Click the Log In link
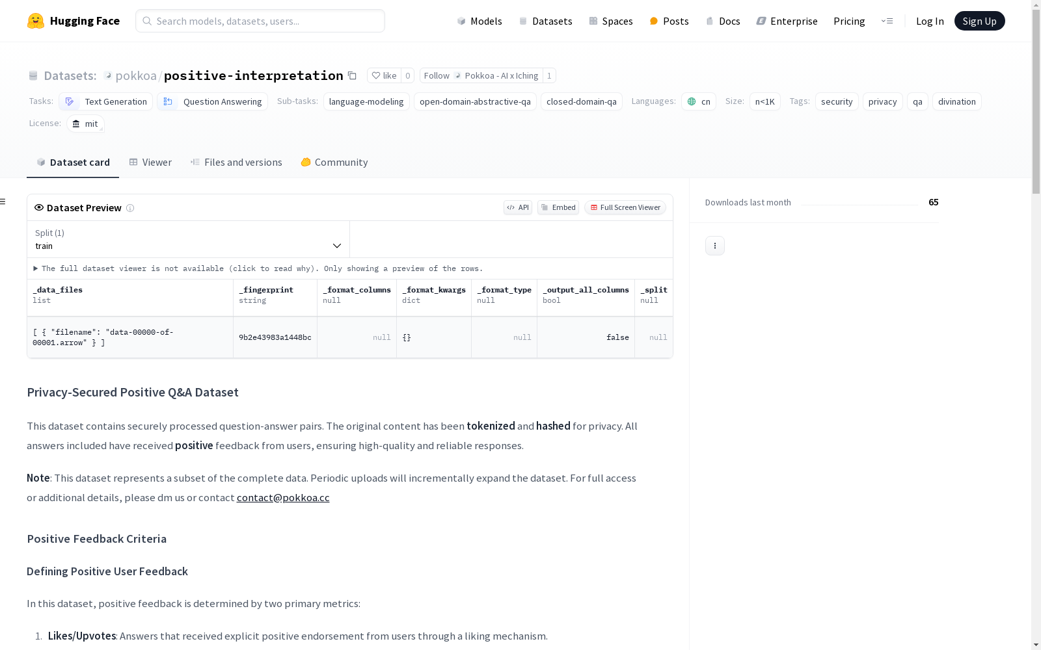 930,21
